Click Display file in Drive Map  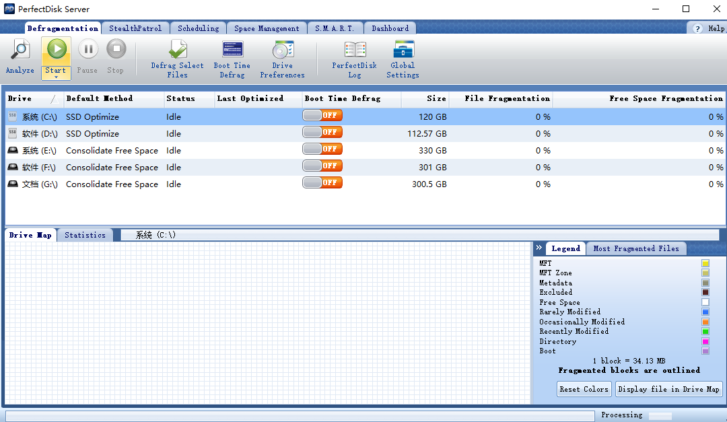(x=668, y=388)
